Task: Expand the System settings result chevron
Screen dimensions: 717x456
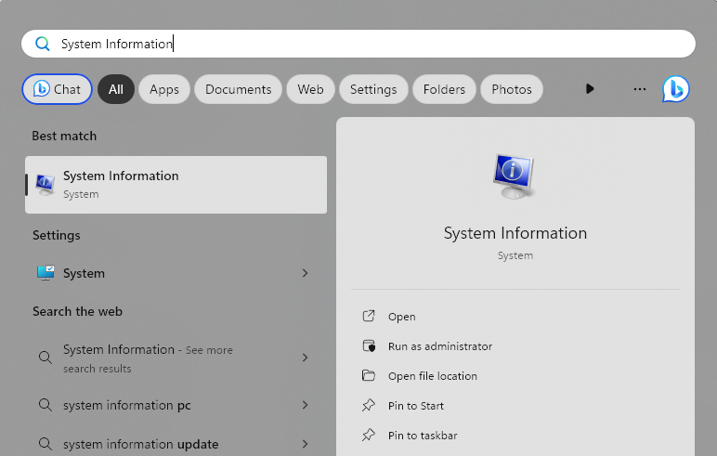Action: coord(305,273)
